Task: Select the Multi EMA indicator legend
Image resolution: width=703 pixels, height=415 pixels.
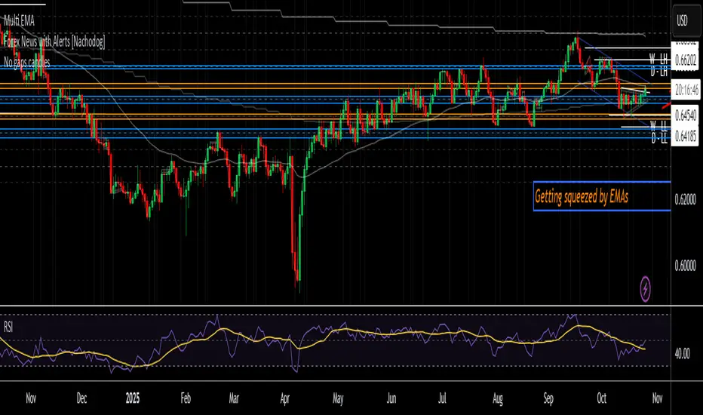Action: pyautogui.click(x=19, y=20)
